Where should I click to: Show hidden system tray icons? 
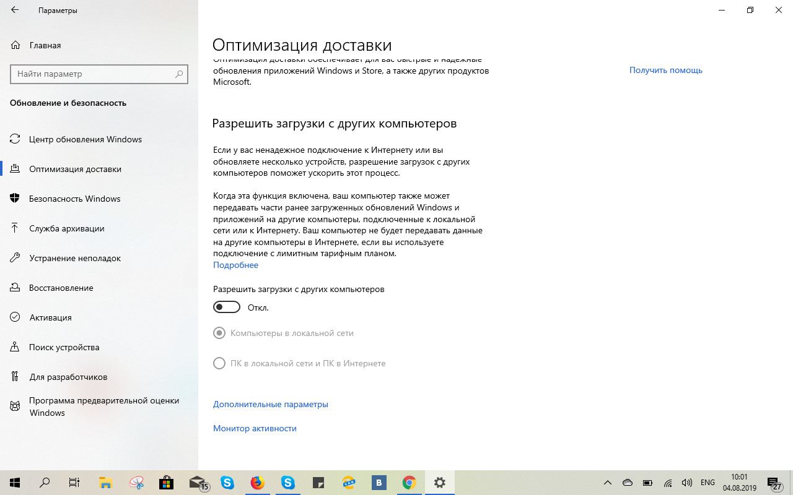608,483
